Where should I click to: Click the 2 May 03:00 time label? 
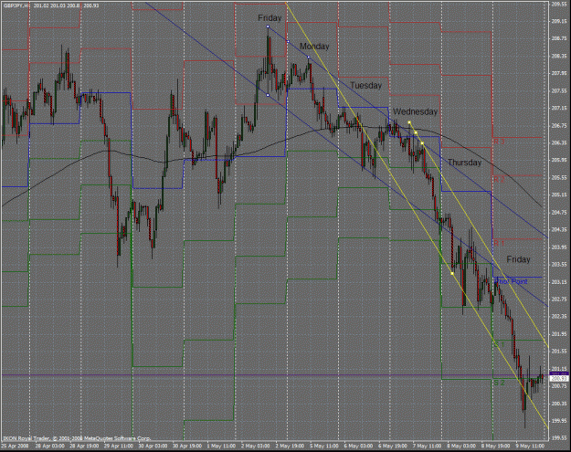(255, 446)
